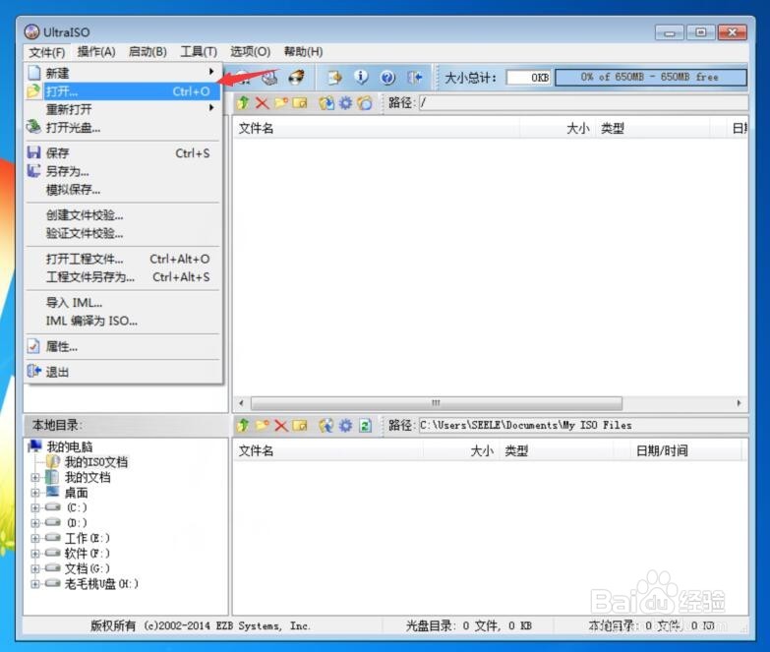Viewport: 770px width, 652px height.
Task: Choose 打开光盘... menu entry
Action: click(x=123, y=128)
